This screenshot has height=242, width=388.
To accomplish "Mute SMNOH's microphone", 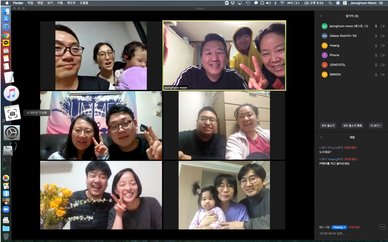I will point(376,75).
